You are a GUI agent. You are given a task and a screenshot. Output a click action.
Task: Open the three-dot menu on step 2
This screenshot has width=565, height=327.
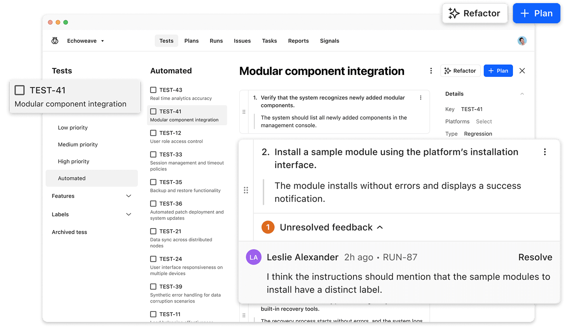(544, 152)
